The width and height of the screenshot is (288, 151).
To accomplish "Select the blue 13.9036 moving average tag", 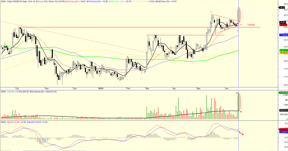I will click(x=283, y=35).
